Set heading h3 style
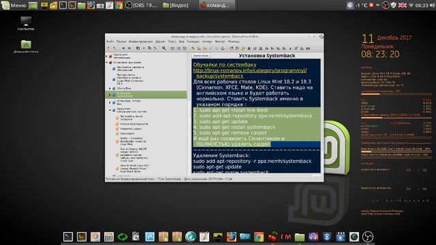 point(284,48)
